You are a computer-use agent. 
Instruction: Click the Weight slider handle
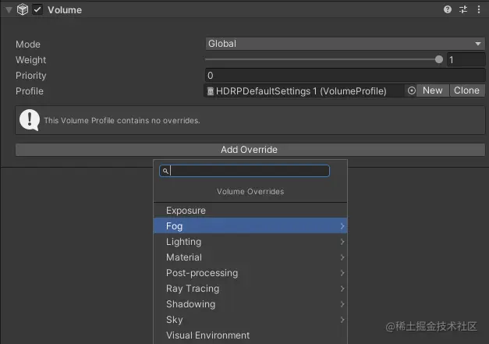[x=439, y=59]
